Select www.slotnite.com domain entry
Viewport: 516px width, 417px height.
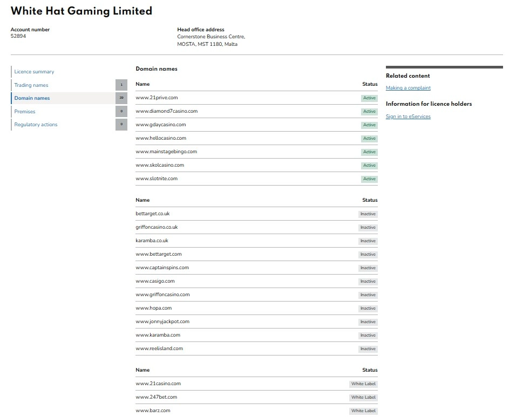(x=157, y=179)
